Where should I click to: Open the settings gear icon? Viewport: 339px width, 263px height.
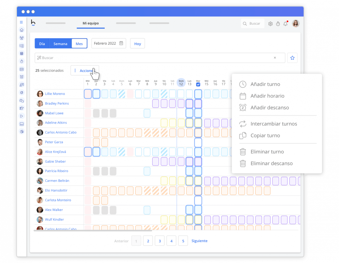tap(270, 24)
